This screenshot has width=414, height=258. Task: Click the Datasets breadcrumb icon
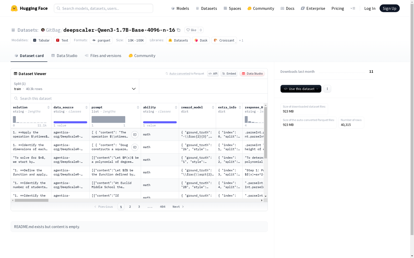13,30
